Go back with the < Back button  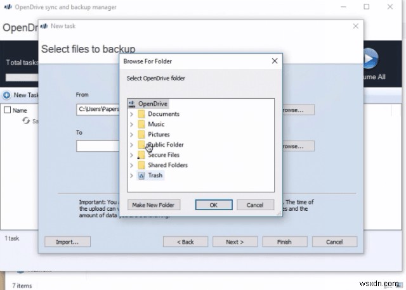(185, 242)
